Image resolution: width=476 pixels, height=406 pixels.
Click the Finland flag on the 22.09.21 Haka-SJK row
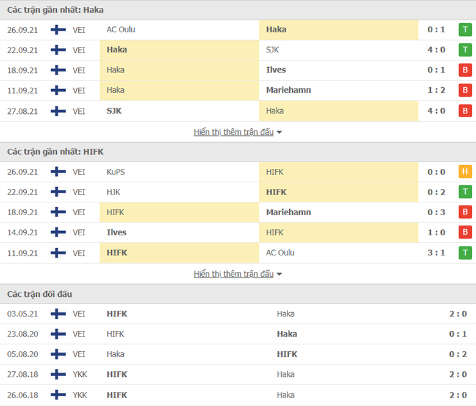[x=59, y=50]
